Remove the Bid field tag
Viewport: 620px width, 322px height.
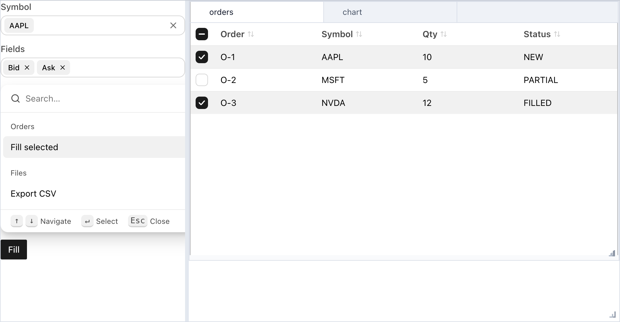coord(27,67)
